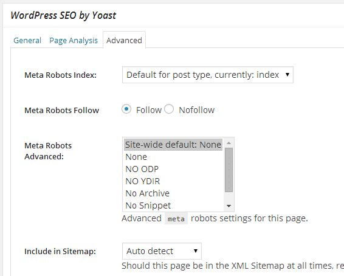
Task: Switch to the Page Analysis tab
Action: (74, 40)
